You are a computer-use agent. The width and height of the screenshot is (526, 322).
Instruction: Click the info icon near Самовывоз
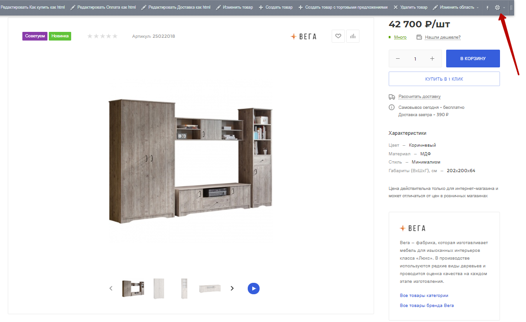(x=391, y=107)
